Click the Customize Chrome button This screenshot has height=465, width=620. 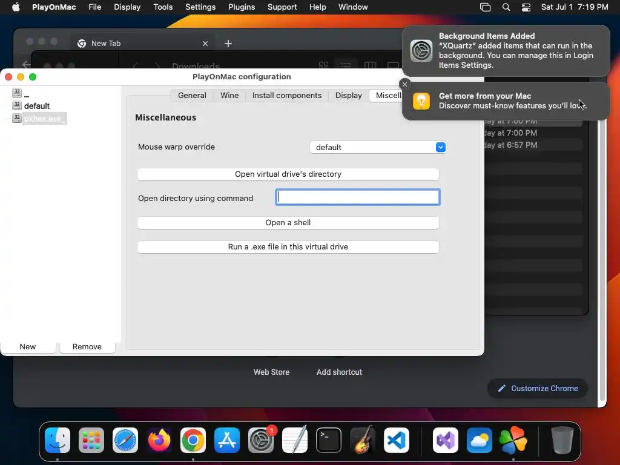tap(538, 388)
